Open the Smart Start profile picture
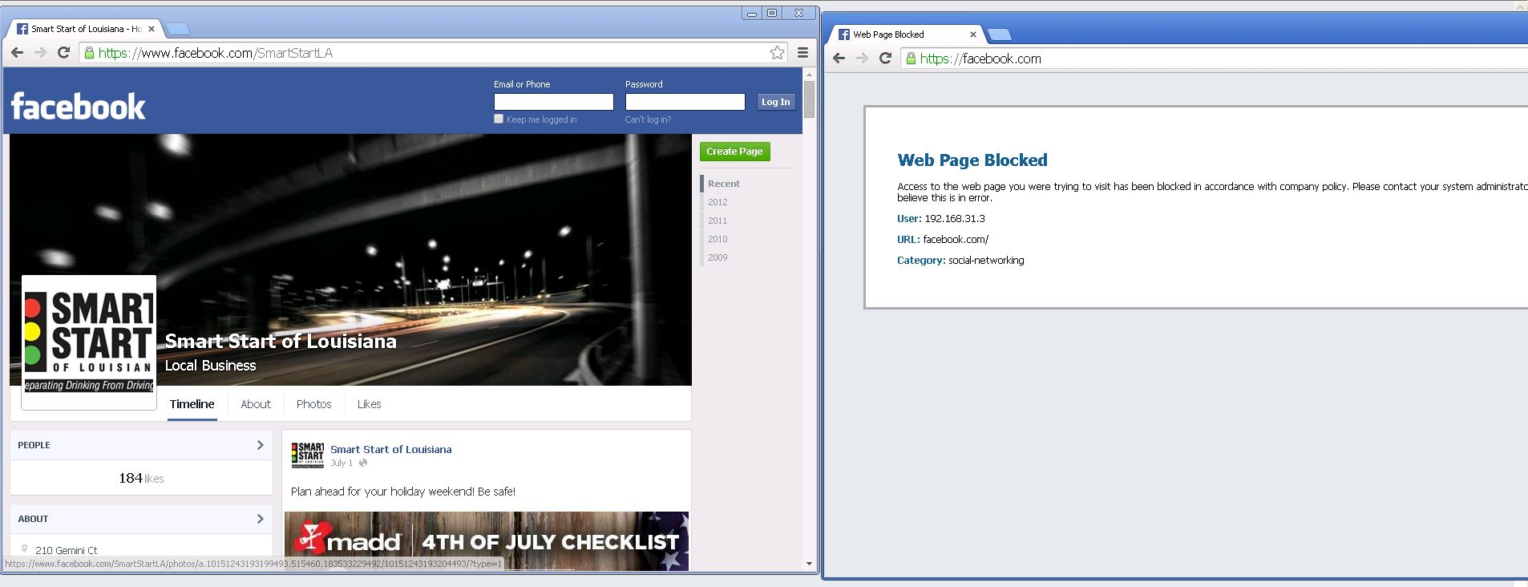 point(89,342)
